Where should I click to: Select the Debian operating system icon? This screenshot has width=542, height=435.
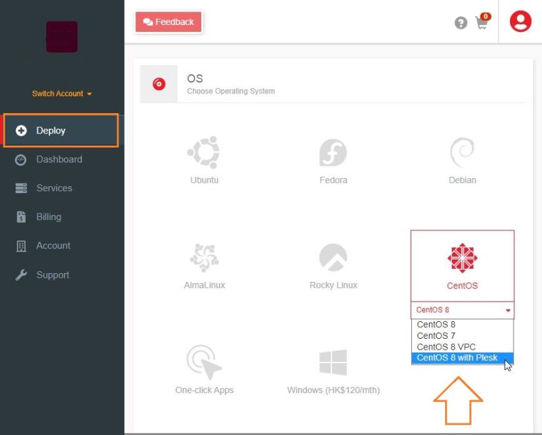click(x=462, y=152)
